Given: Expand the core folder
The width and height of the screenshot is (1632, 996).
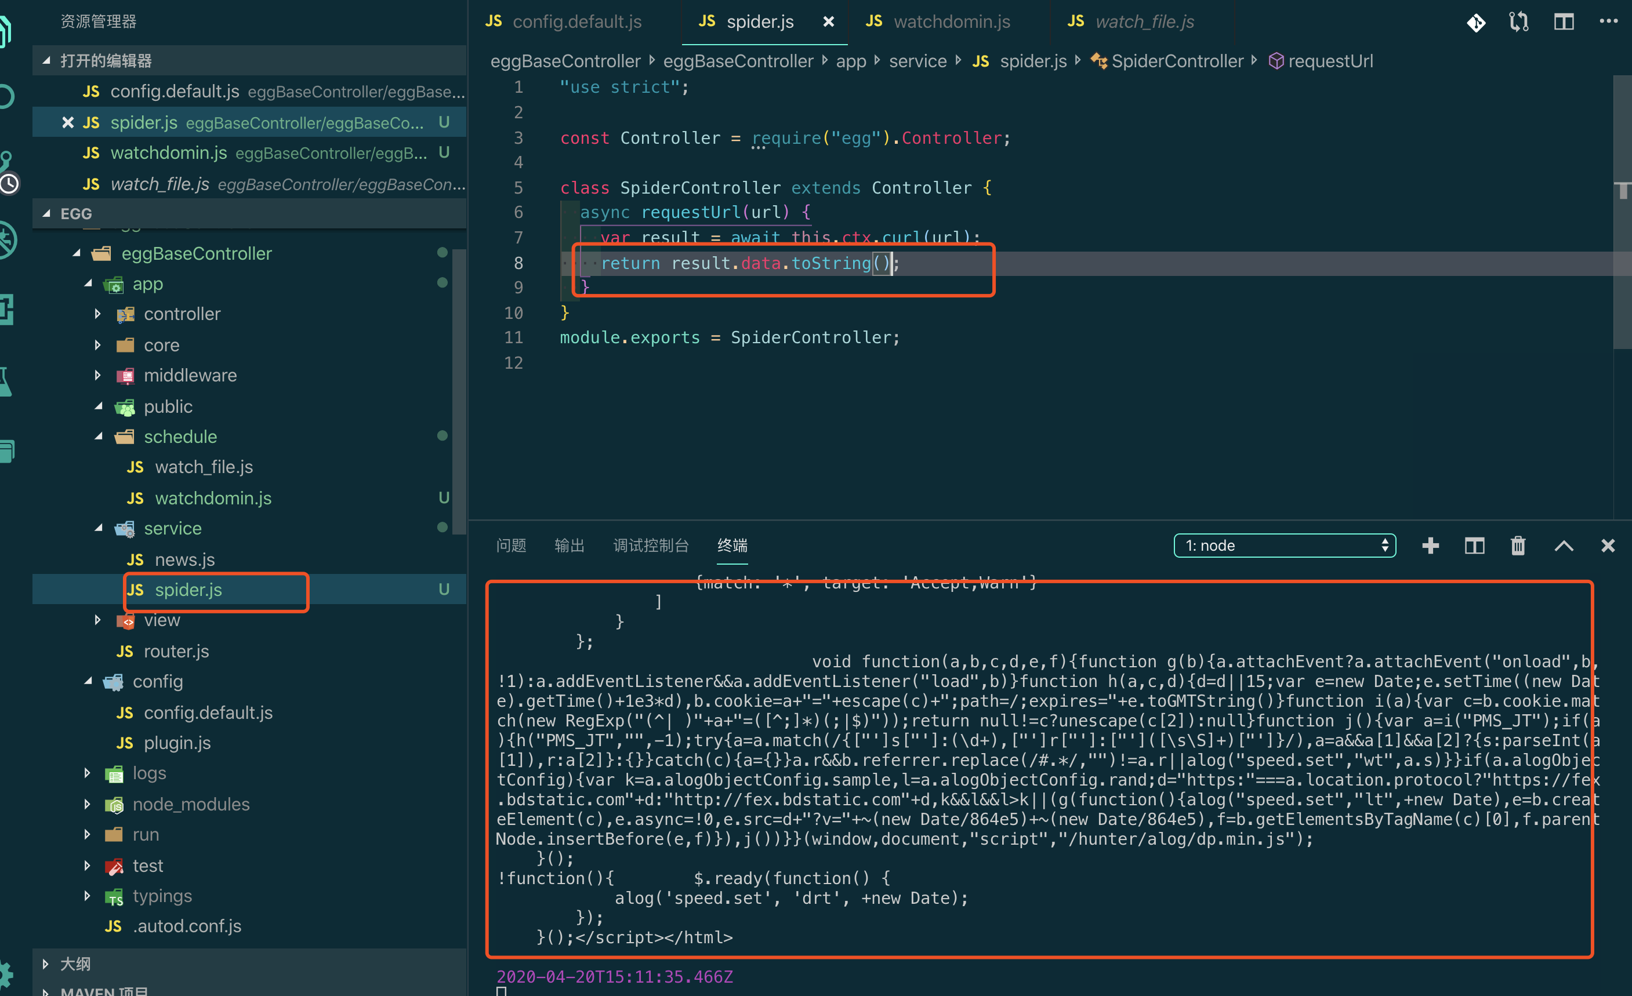Looking at the screenshot, I should [x=98, y=345].
